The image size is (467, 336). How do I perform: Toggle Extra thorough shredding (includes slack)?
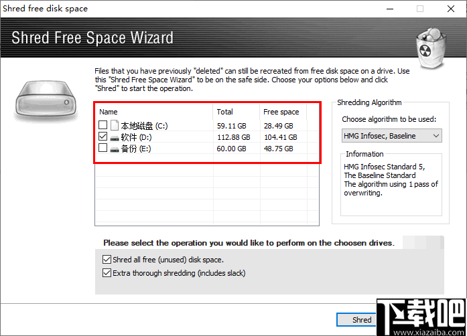click(x=107, y=273)
